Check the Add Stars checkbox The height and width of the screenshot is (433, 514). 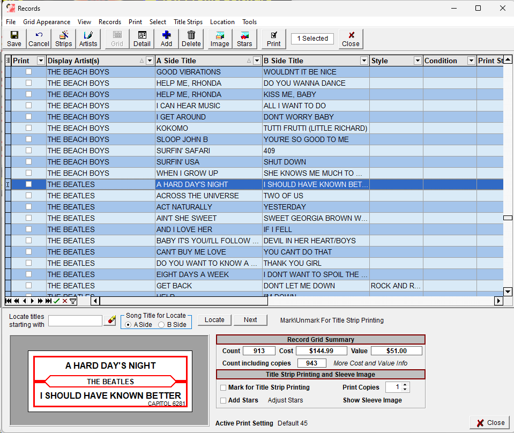point(224,400)
